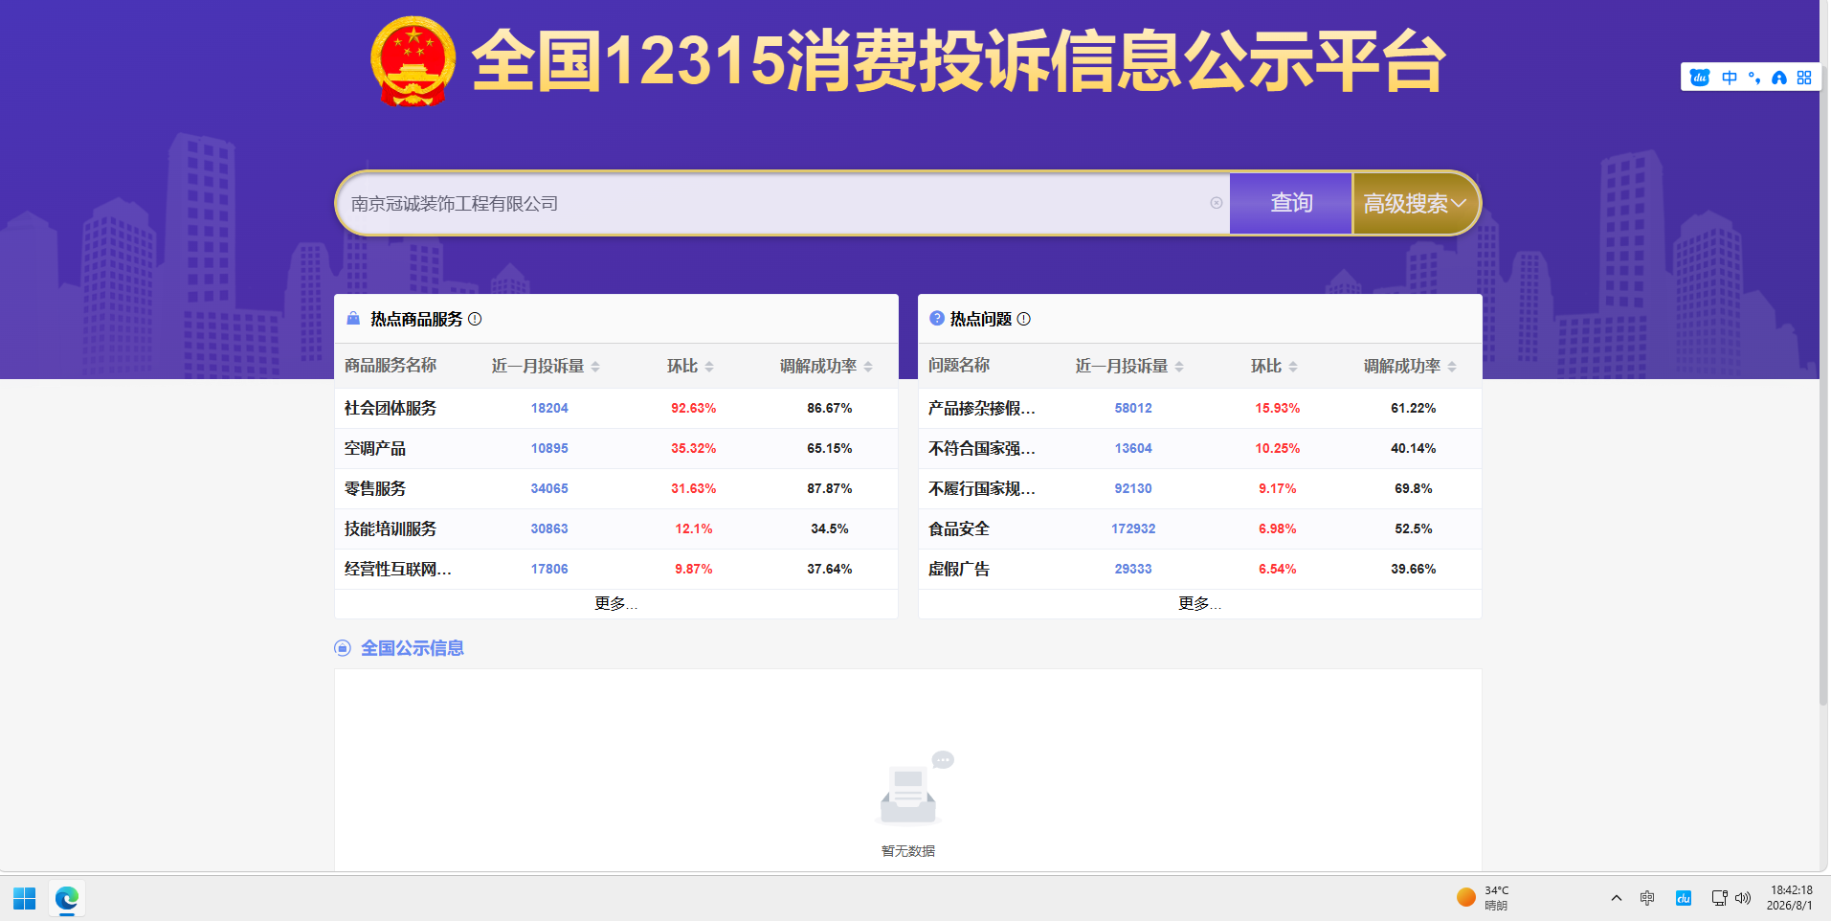
Task: Click complaint count 18204
Action: coord(549,408)
